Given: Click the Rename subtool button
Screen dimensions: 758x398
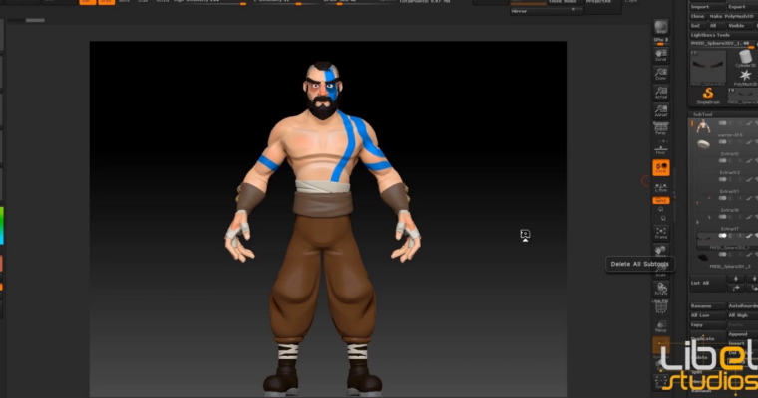Looking at the screenshot, I should click(708, 306).
